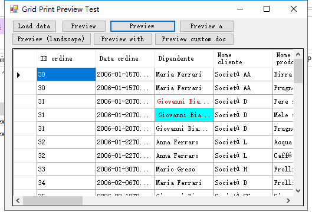Click the application icon in title bar
This screenshot has width=312, height=215.
(x=14, y=9)
